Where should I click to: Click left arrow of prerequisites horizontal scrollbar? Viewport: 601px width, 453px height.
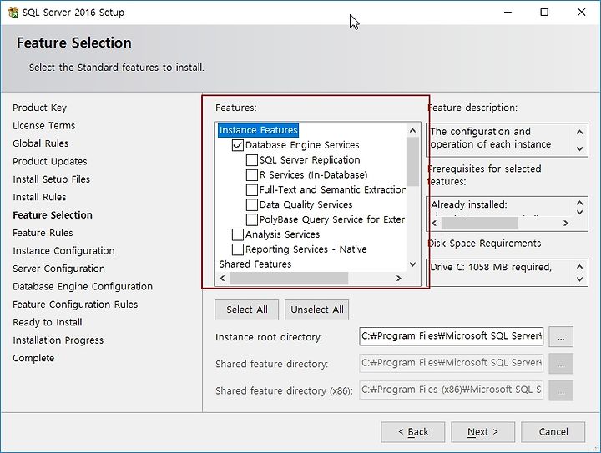click(434, 224)
